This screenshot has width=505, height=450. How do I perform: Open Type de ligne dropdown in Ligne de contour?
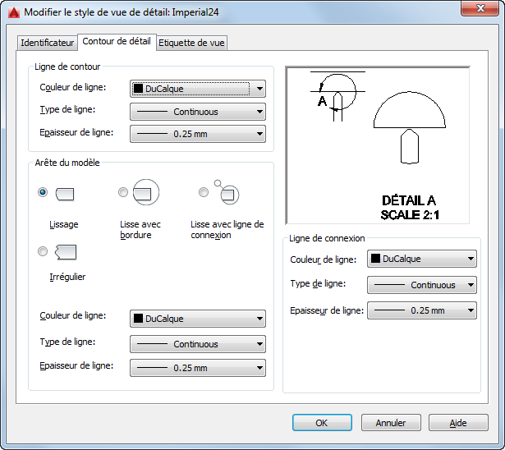(198, 112)
